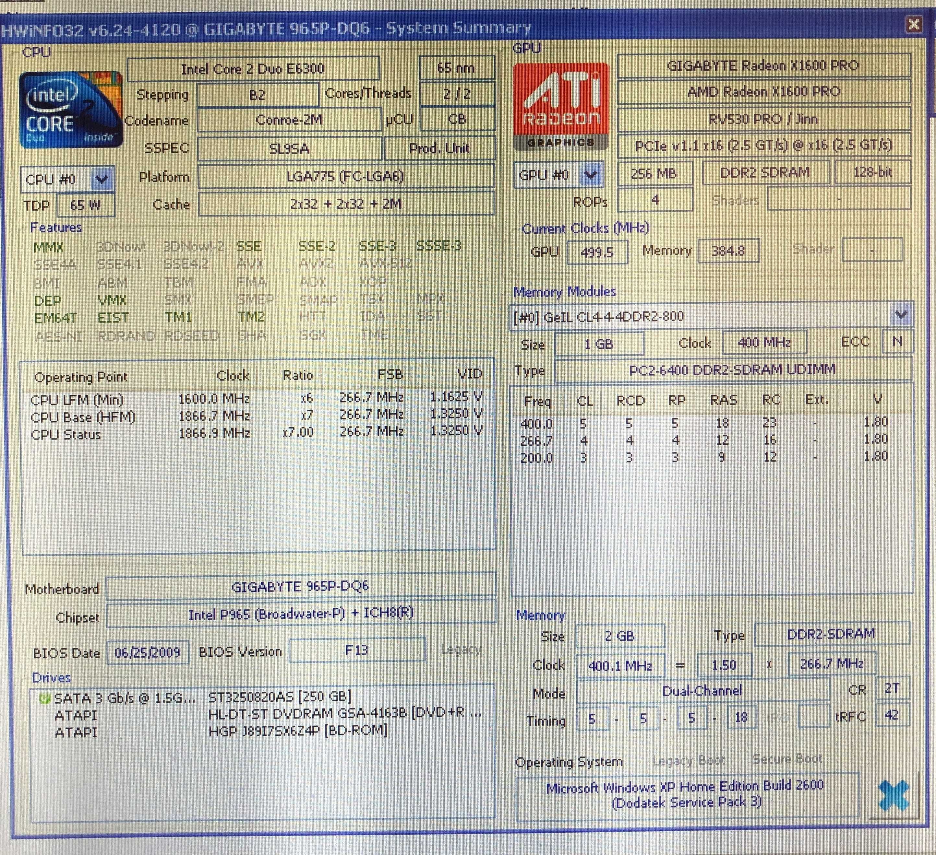The width and height of the screenshot is (936, 855).
Task: Click the ATI Radeon Graphics logo
Action: tap(561, 106)
